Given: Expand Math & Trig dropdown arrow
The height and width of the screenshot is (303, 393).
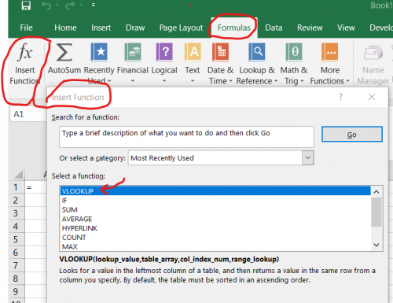Looking at the screenshot, I should click(x=302, y=81).
